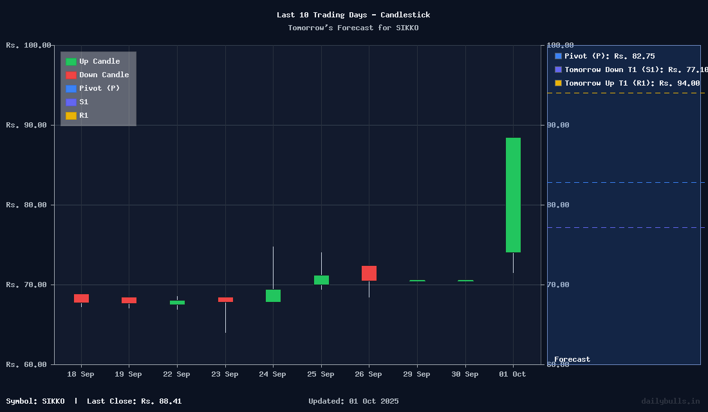Select the red 18 Sep candle
This screenshot has height=412, width=708.
coord(81,298)
